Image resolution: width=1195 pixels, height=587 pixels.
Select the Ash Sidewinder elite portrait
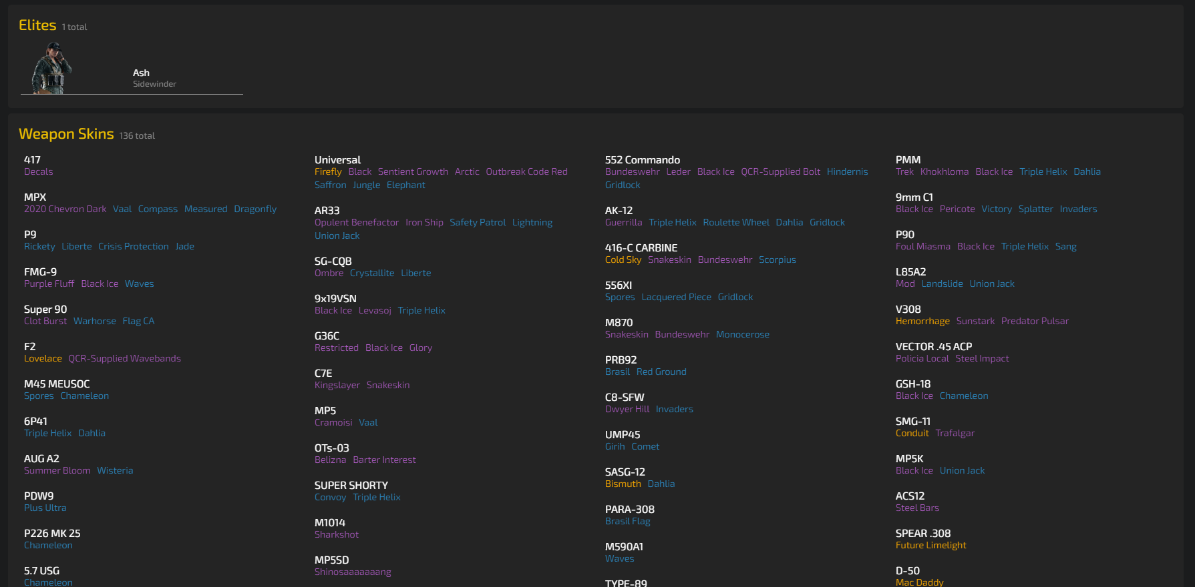(x=51, y=68)
